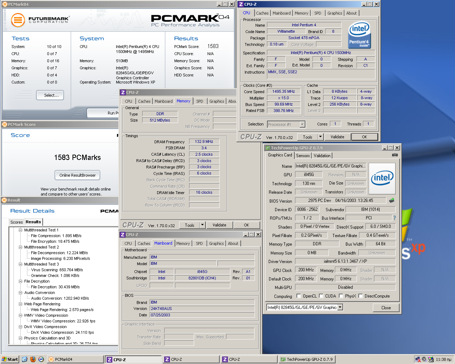Image resolution: width=455 pixels, height=364 pixels.
Task: Click OK in the Memory window
Action: 246,225
